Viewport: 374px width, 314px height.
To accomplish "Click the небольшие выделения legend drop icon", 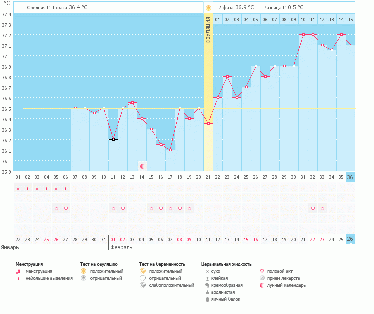I will (x=18, y=278).
